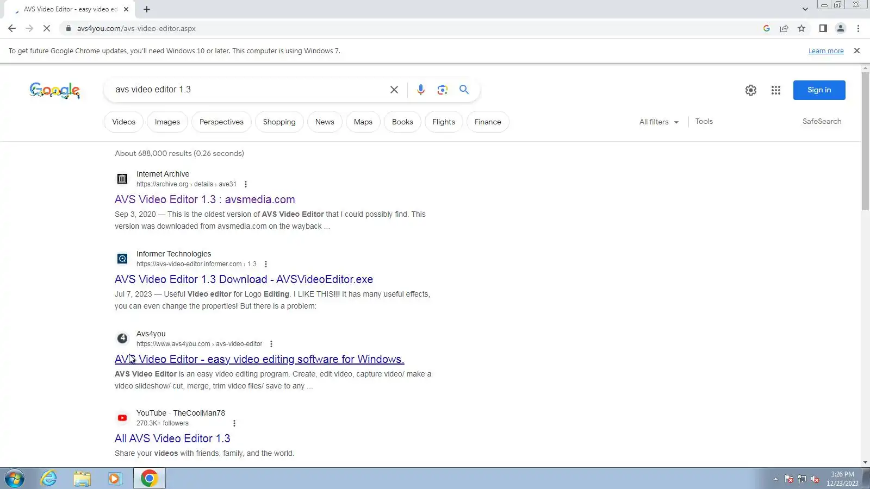This screenshot has height=489, width=870.
Task: Open a new browser tab
Action: (x=147, y=9)
